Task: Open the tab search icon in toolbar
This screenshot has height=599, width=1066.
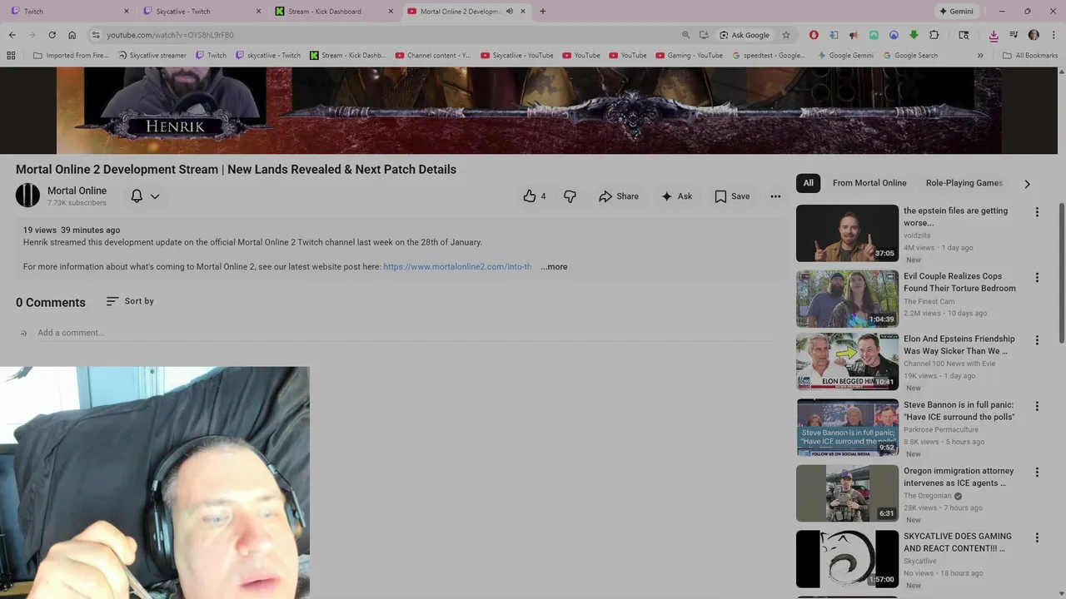Action: [x=964, y=35]
